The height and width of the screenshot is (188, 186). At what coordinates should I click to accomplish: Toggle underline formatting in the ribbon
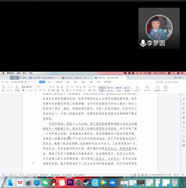(x=31, y=90)
